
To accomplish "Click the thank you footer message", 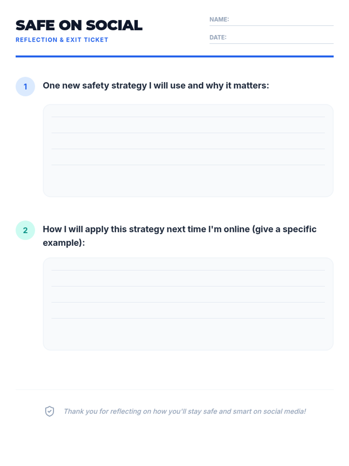I will 185,411.
